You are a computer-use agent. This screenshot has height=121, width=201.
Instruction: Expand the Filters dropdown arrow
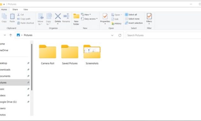click(149, 24)
